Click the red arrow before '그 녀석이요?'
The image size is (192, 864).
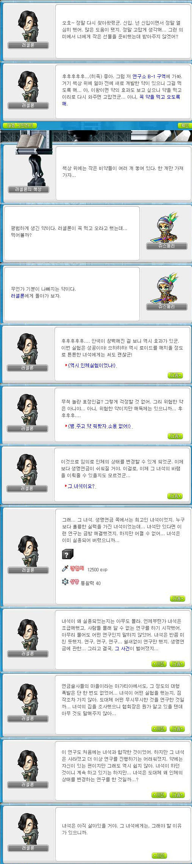pos(66,486)
